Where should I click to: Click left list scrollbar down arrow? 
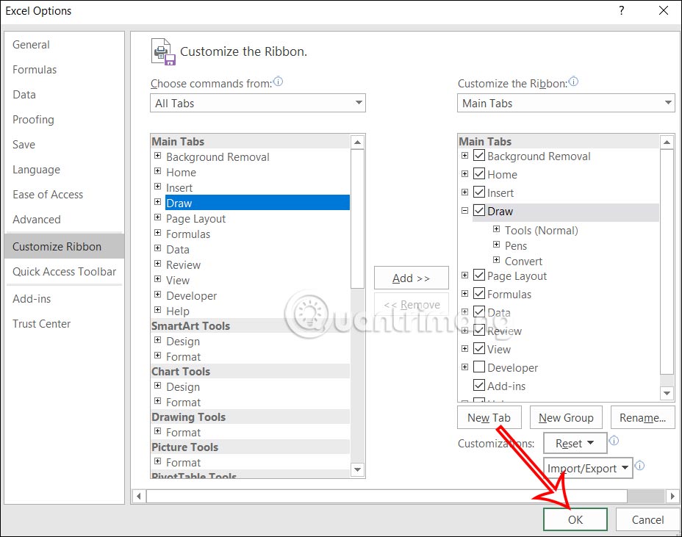click(357, 469)
